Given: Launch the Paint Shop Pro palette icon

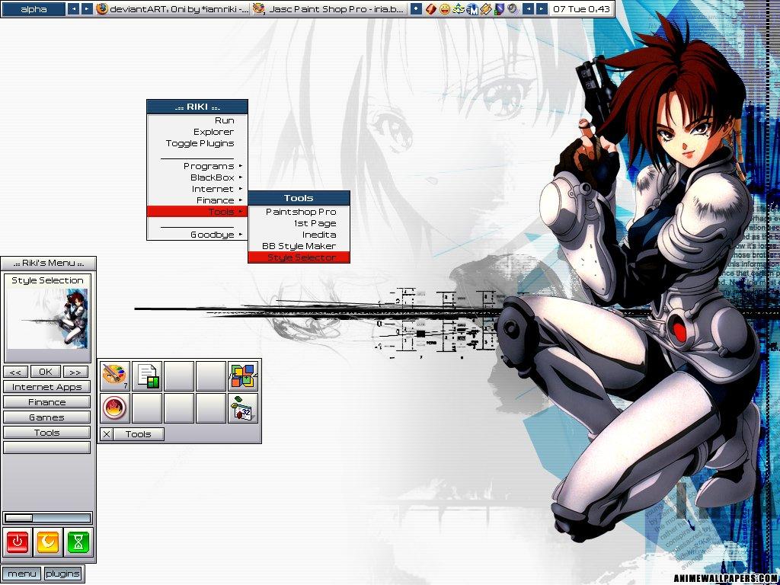Looking at the screenshot, I should point(114,376).
